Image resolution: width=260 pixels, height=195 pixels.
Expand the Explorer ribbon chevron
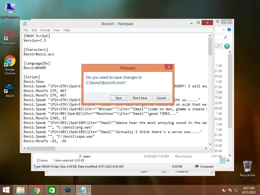tap(223, 29)
